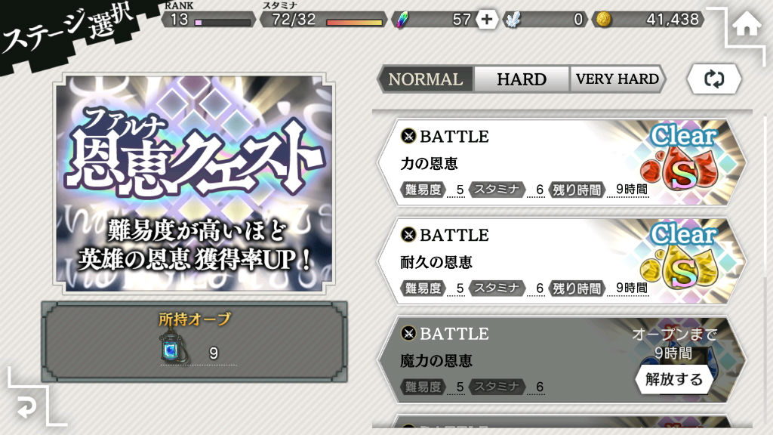Tap the gold coin icon
773x435 pixels.
[x=604, y=20]
